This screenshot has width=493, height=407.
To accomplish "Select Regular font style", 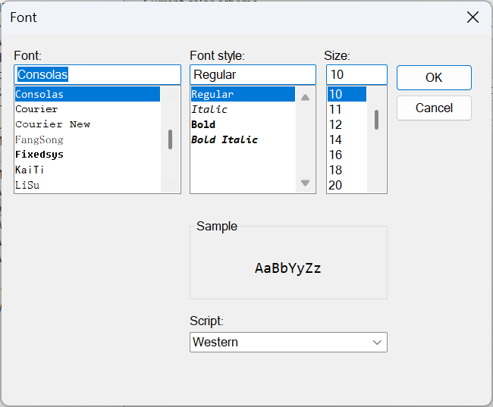I will click(x=243, y=94).
